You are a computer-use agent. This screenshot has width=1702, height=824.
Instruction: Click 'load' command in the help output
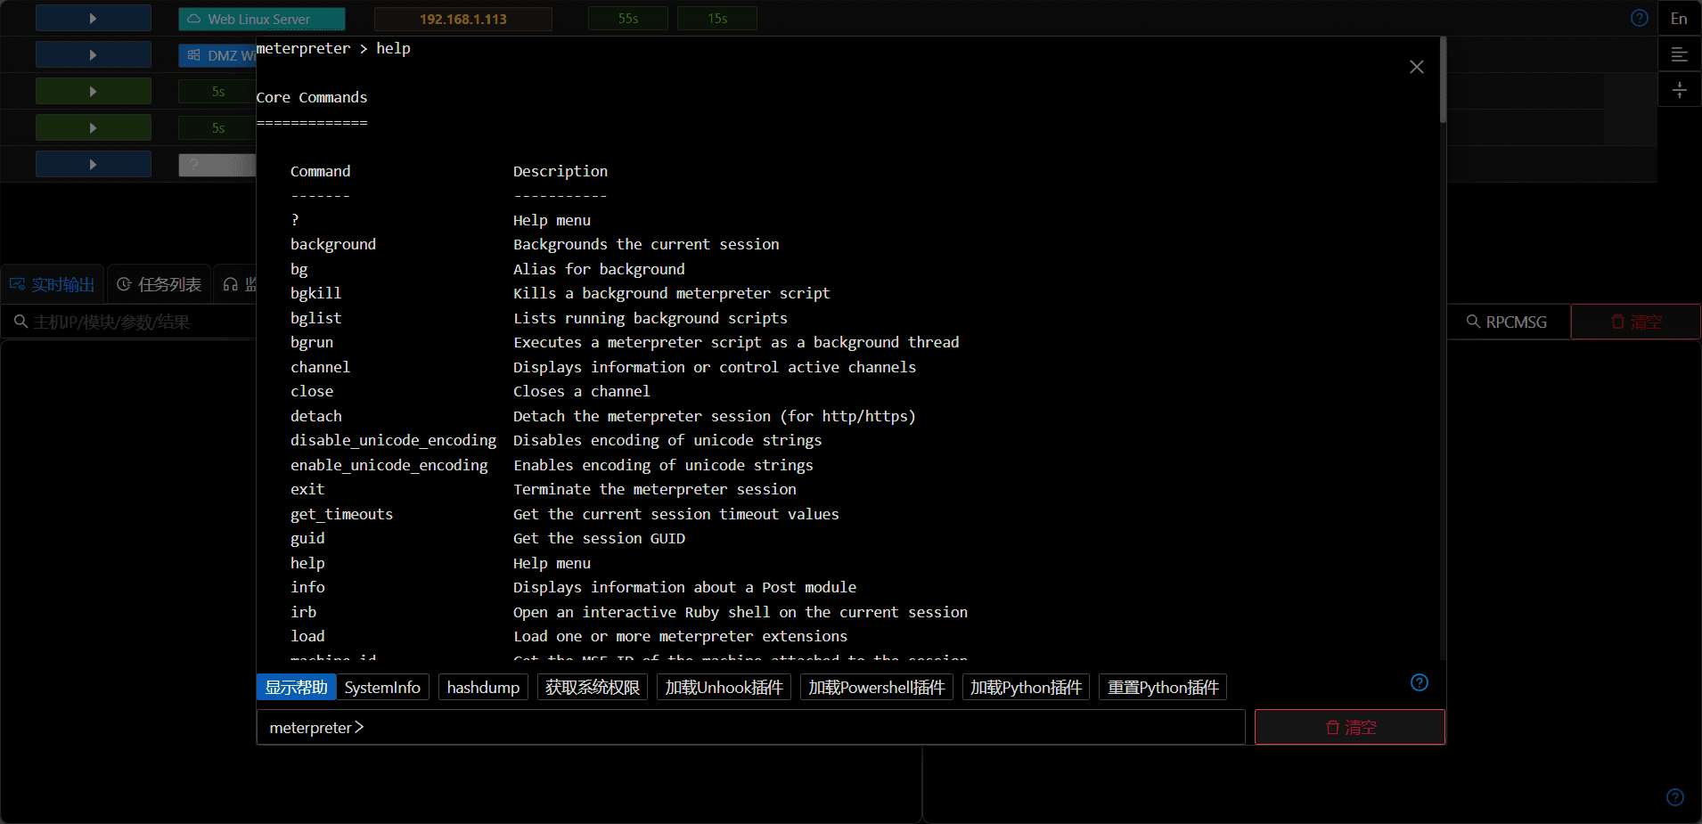point(307,636)
